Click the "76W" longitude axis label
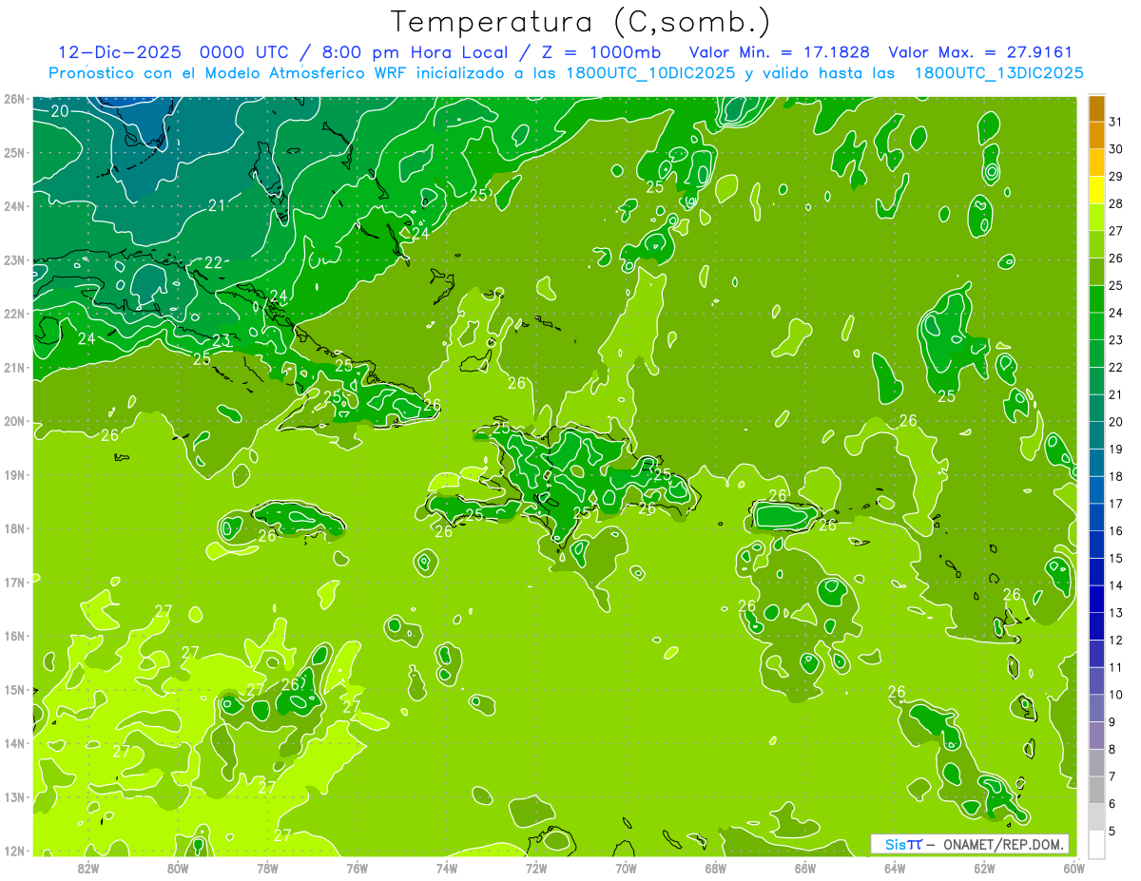The image size is (1141, 881). pyautogui.click(x=358, y=868)
